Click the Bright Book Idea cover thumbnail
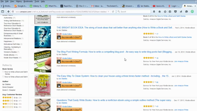 43,37
